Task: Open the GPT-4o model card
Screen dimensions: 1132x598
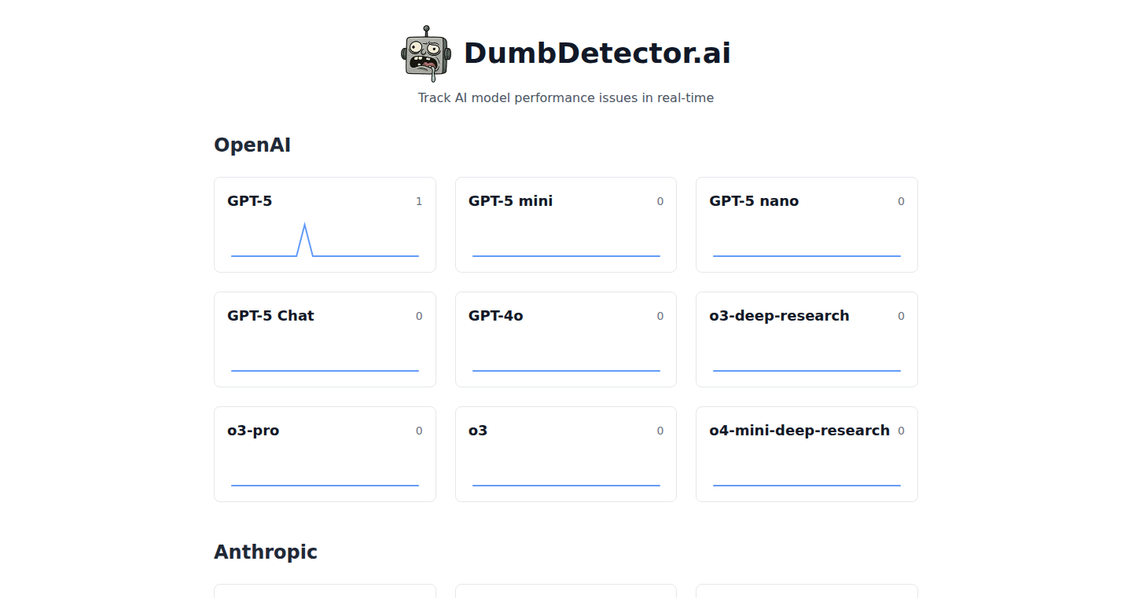Action: [566, 339]
